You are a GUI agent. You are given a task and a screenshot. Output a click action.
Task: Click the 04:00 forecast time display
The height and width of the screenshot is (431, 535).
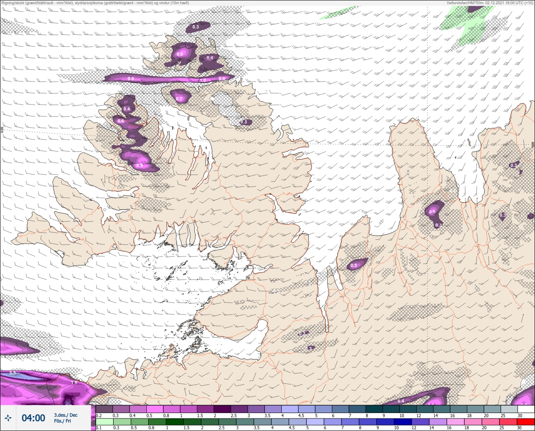point(33,418)
